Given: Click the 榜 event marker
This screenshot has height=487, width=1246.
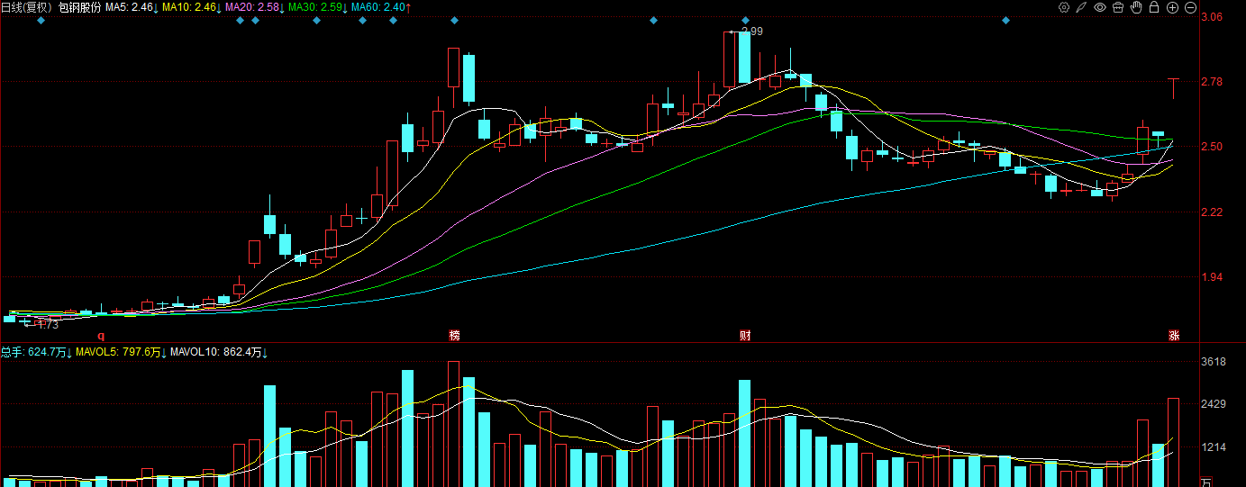Looking at the screenshot, I should tap(454, 336).
